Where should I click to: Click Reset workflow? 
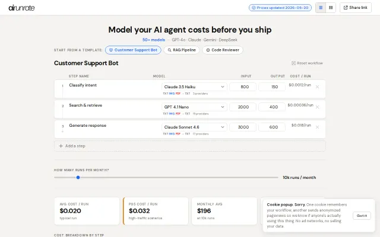[x=307, y=63]
